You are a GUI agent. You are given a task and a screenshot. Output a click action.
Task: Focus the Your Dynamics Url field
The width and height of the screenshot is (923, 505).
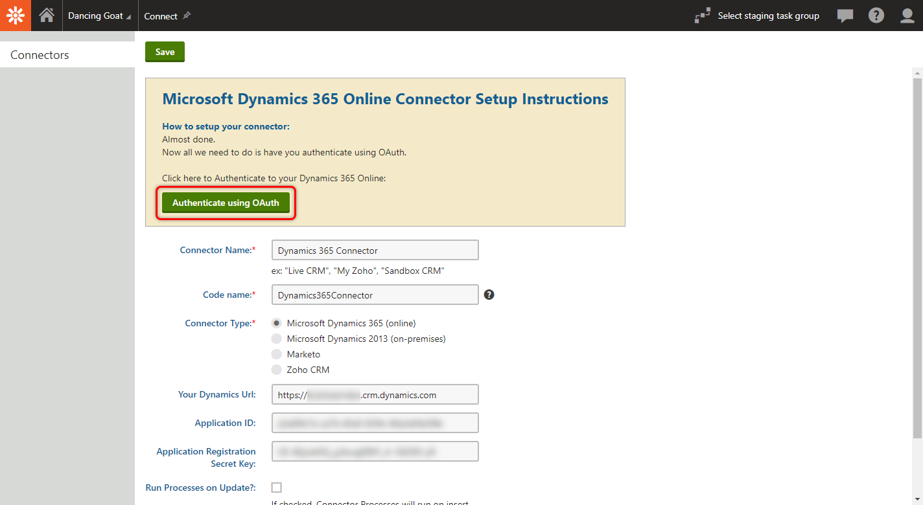[375, 394]
